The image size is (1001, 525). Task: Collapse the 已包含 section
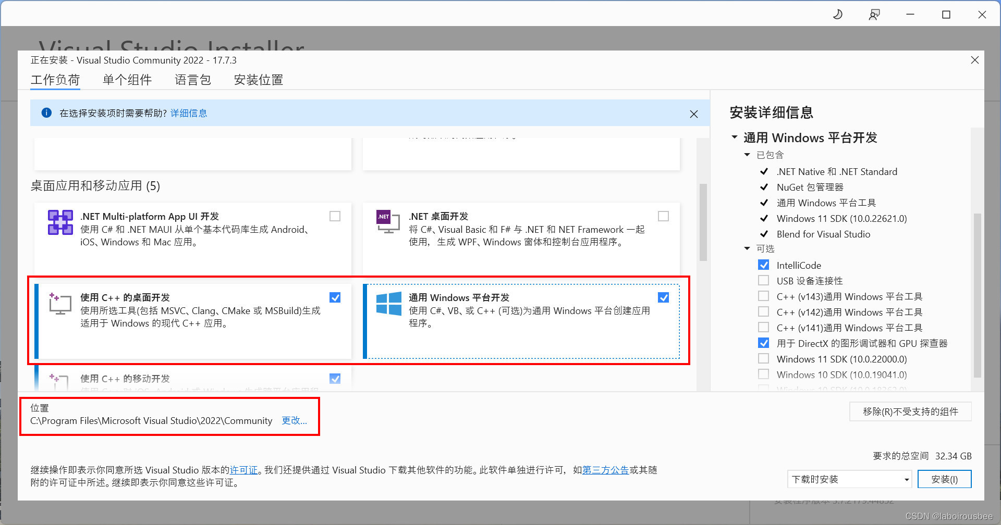(x=747, y=155)
